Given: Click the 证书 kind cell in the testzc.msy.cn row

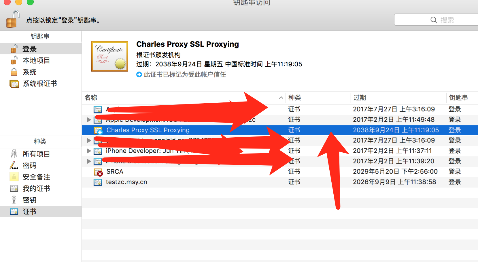Looking at the screenshot, I should 294,182.
